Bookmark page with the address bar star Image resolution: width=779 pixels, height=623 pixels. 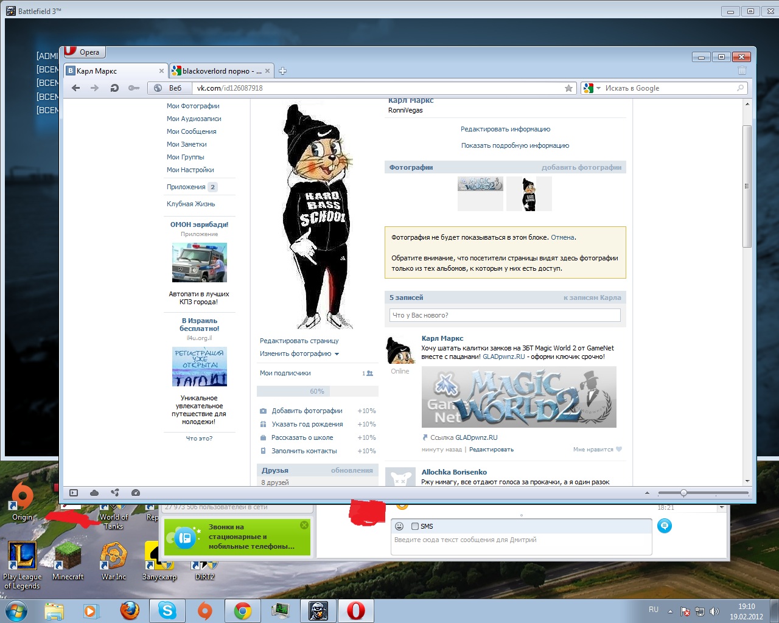[568, 88]
